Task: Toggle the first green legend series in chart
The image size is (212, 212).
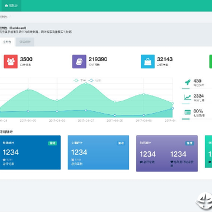Action: [80, 80]
